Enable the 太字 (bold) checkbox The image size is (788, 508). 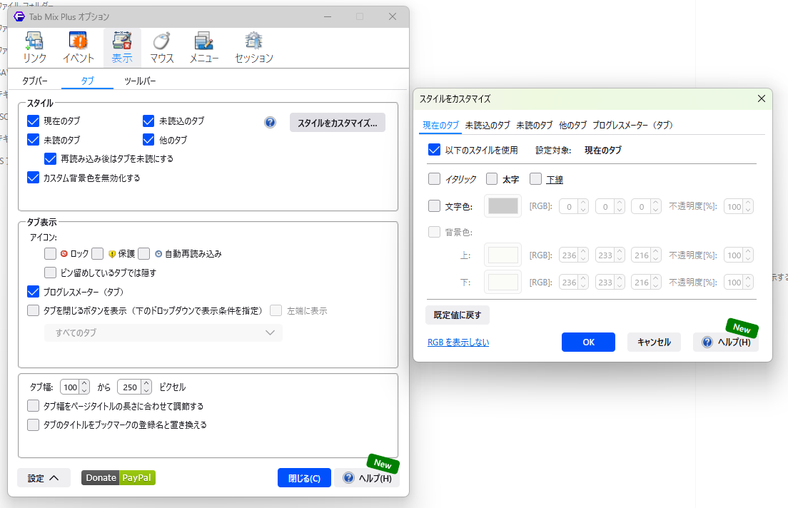(x=492, y=179)
